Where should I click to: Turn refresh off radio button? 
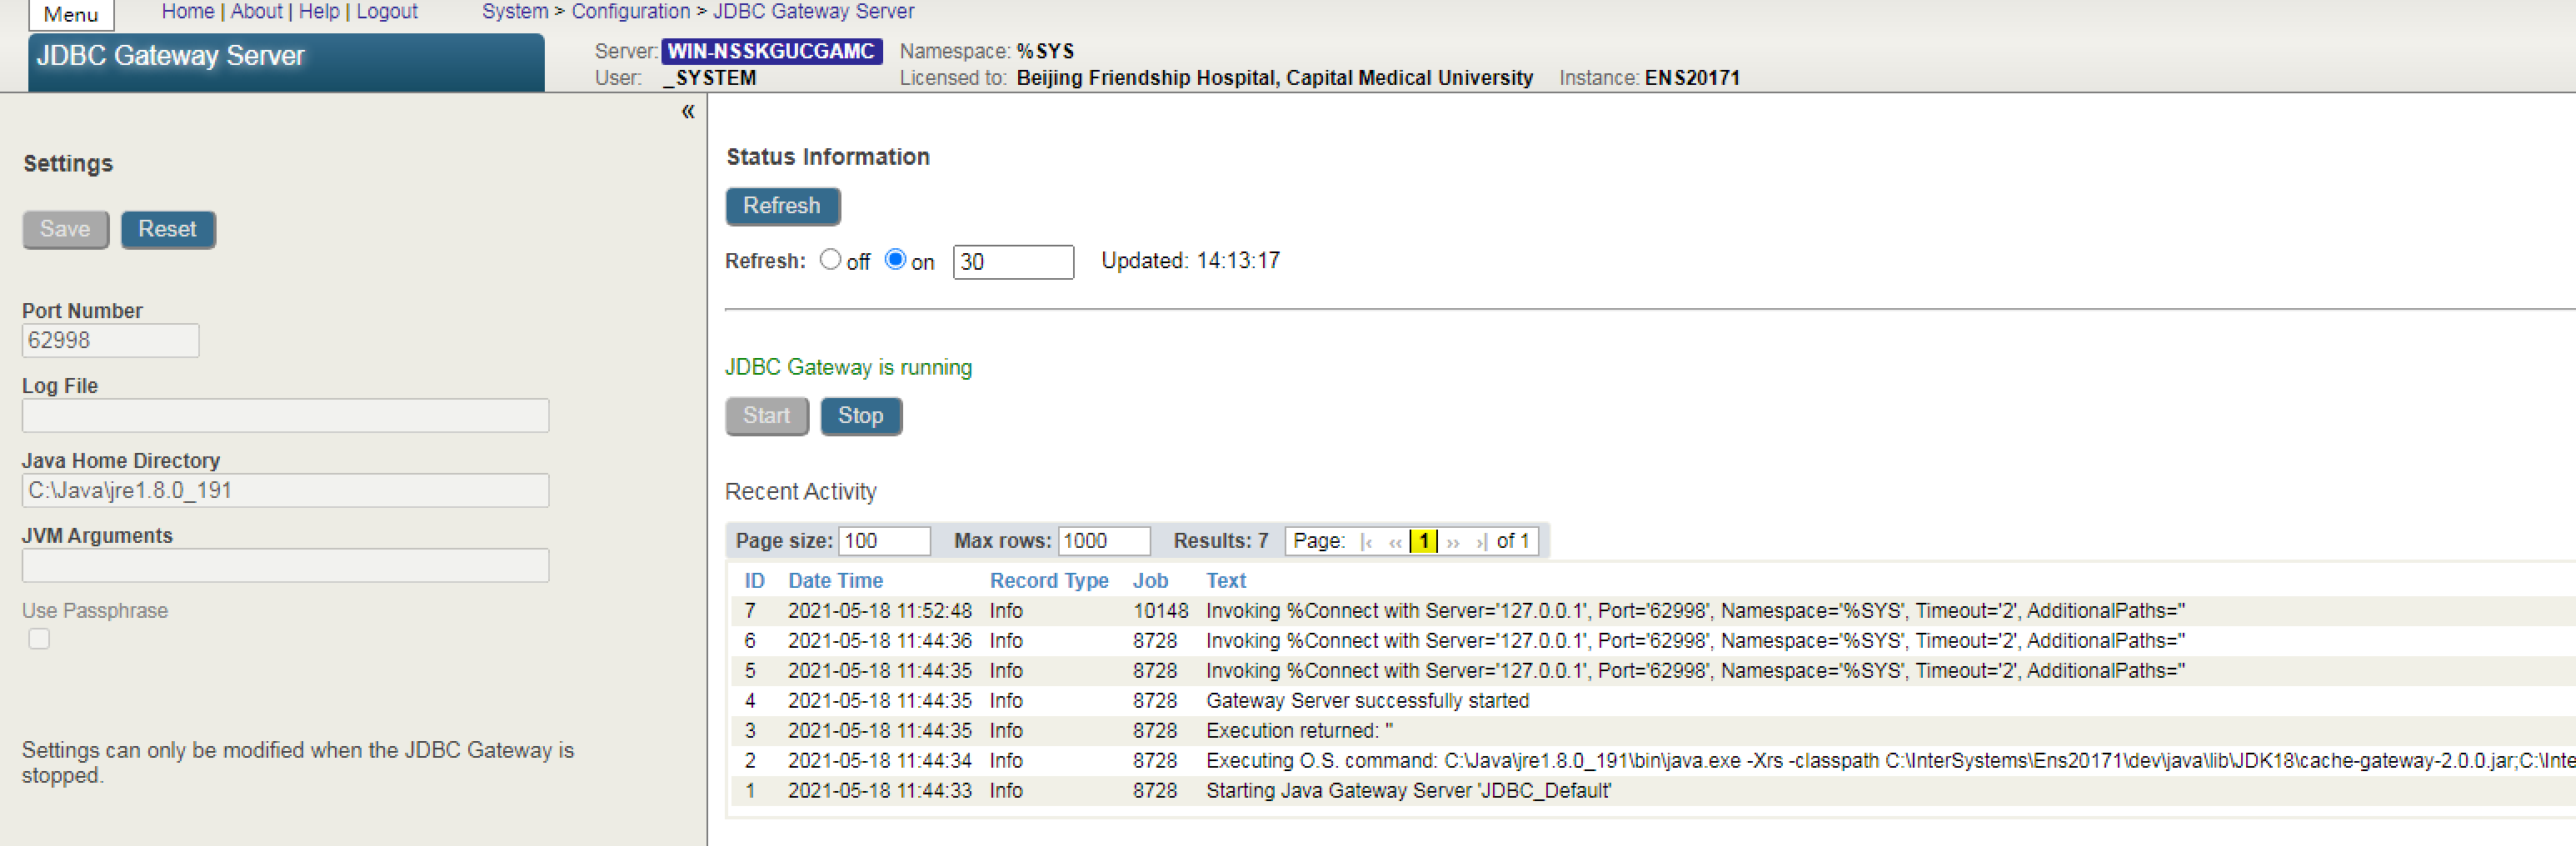point(830,260)
